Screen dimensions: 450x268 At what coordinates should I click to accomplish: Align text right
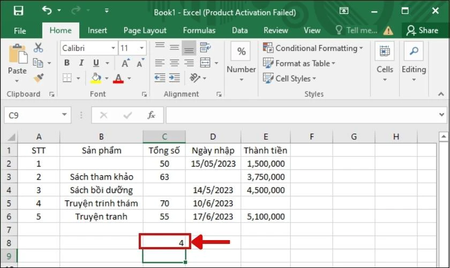[x=189, y=63]
